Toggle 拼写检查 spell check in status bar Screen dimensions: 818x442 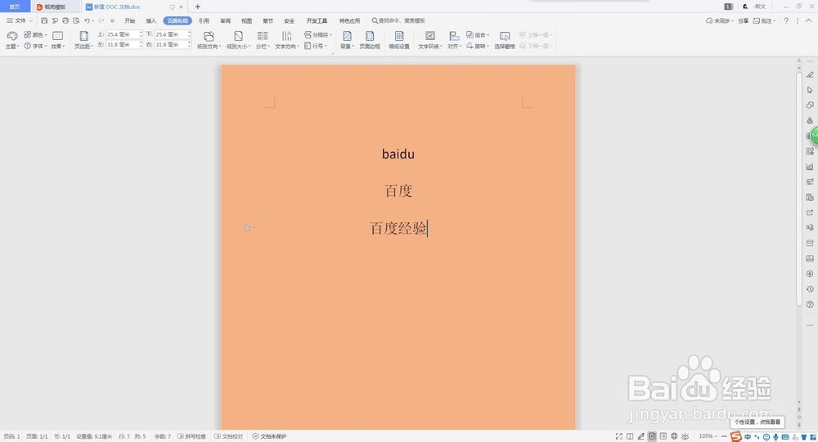[x=191, y=436]
